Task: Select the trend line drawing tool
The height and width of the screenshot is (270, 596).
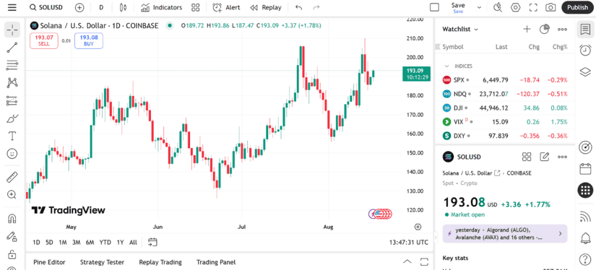Action: click(12, 48)
